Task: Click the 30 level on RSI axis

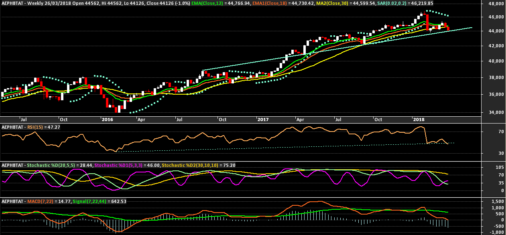Action: pos(490,153)
